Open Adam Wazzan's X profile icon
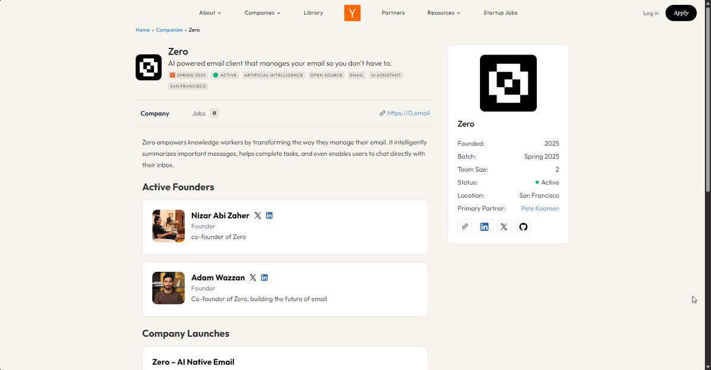This screenshot has height=370, width=711. (x=253, y=278)
